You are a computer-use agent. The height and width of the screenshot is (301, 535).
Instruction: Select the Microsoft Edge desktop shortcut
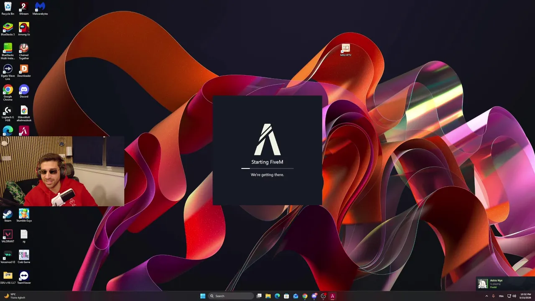(x=8, y=131)
